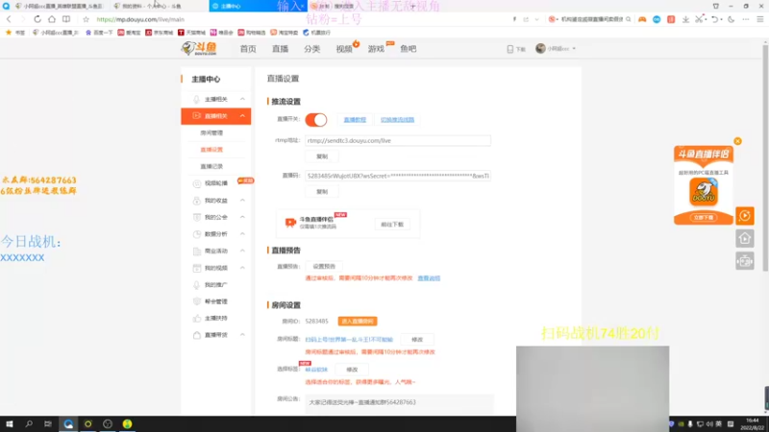Expand the 数据分析 sidebar section
Image resolution: width=769 pixels, height=432 pixels.
(242, 234)
